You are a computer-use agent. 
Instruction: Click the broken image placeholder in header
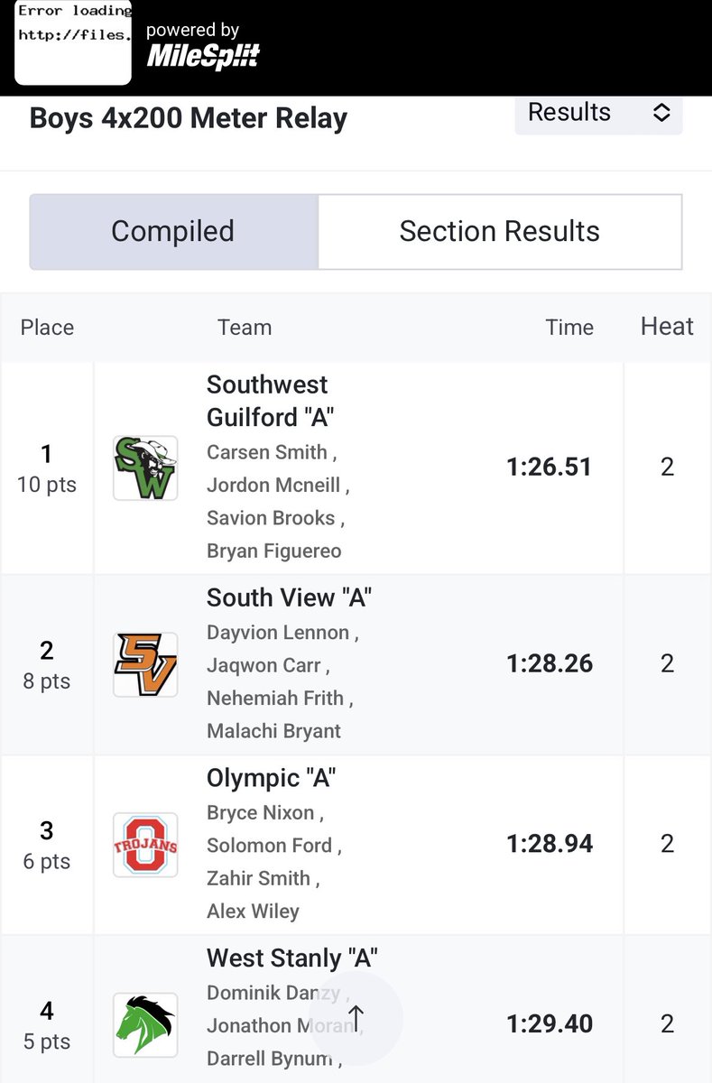[73, 42]
